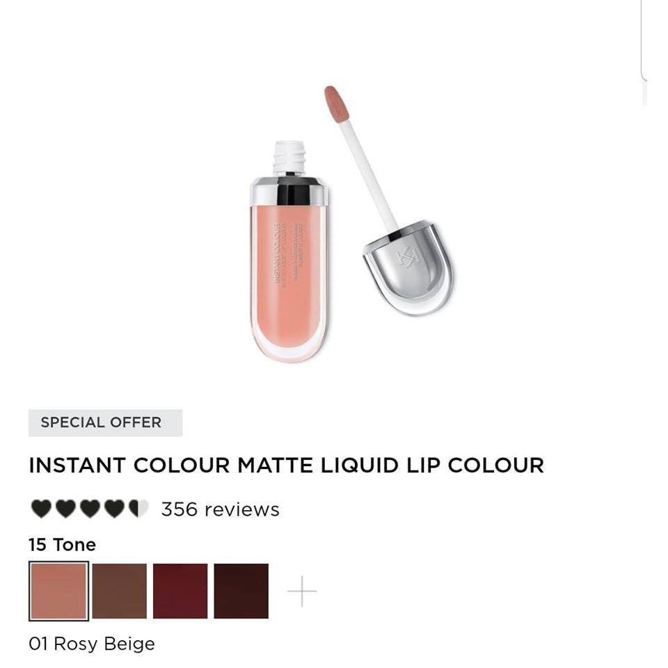668x668 pixels.
Task: Pick the dark red tone swatch
Action: pos(180,591)
